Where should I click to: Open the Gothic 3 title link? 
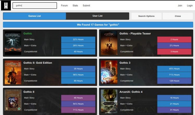click(125, 63)
